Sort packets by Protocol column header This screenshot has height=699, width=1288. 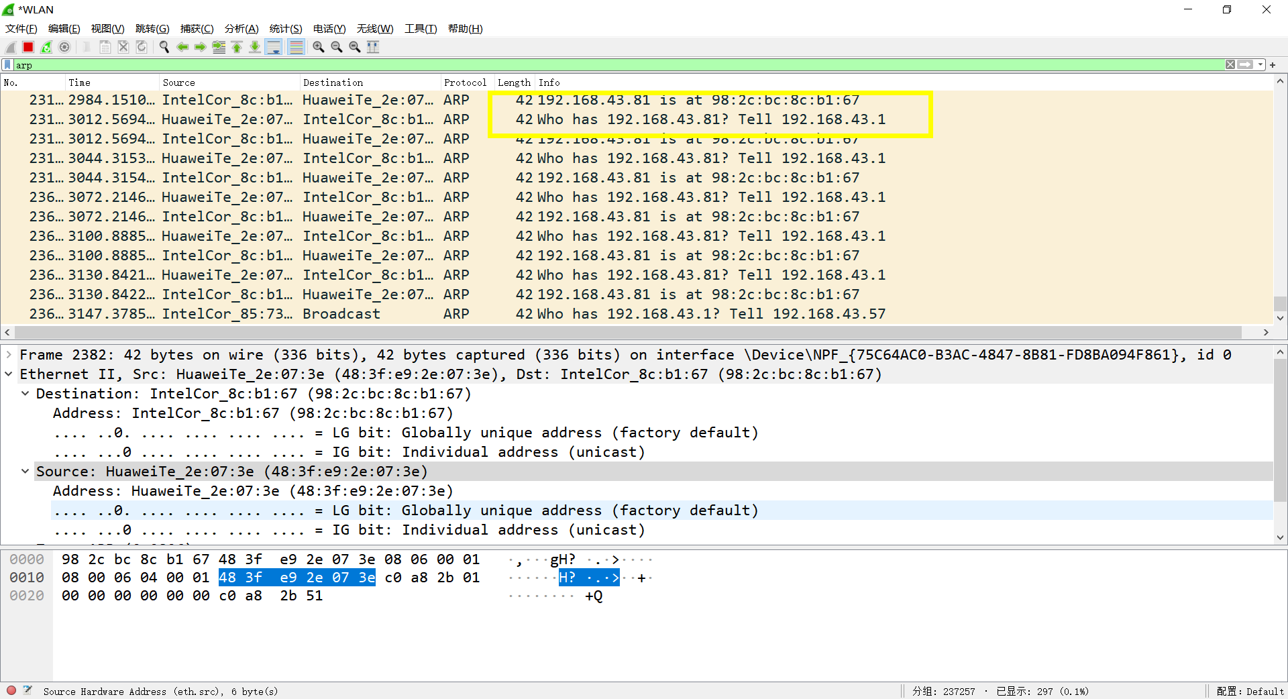467,83
